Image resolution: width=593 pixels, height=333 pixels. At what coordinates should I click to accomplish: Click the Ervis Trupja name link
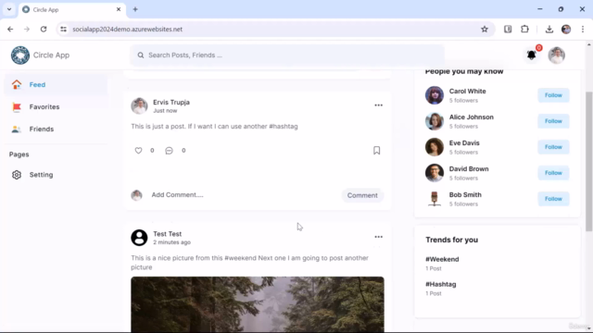tap(171, 103)
